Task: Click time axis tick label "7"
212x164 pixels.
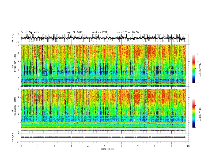Action: click(138, 146)
